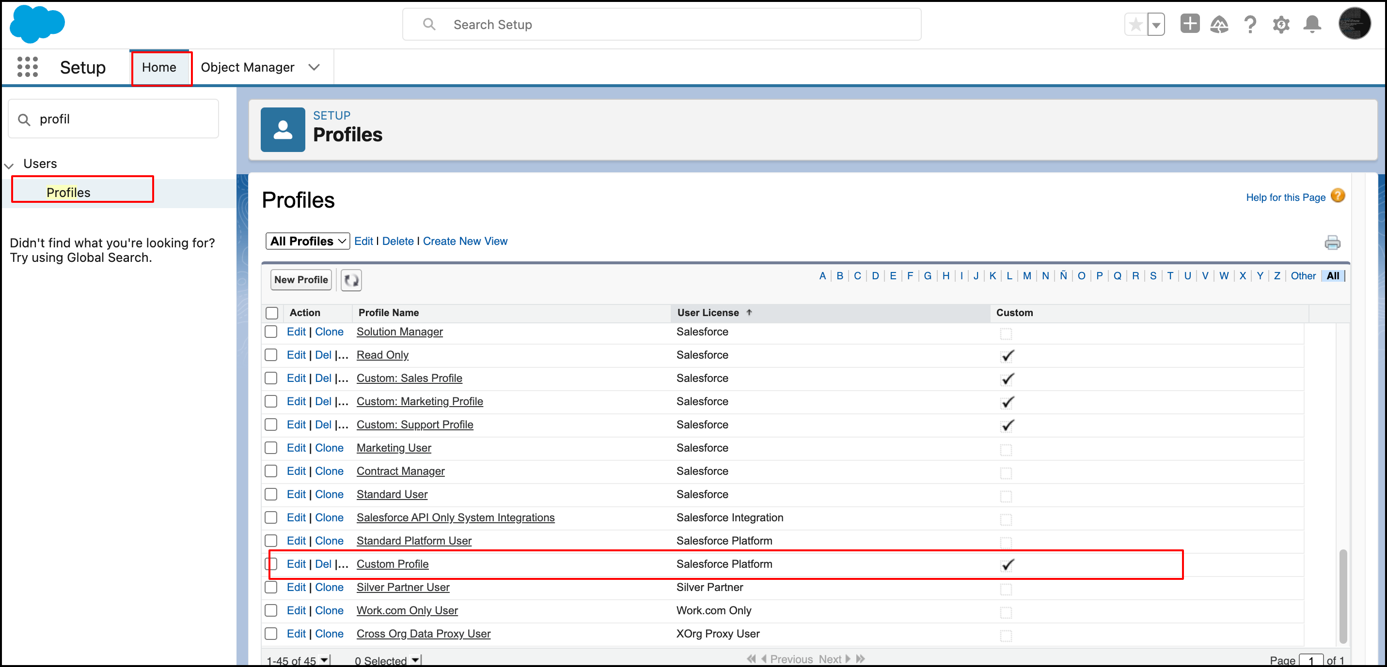Viewport: 1387px width, 667px height.
Task: Select Profiles in the sidebar
Action: [68, 193]
